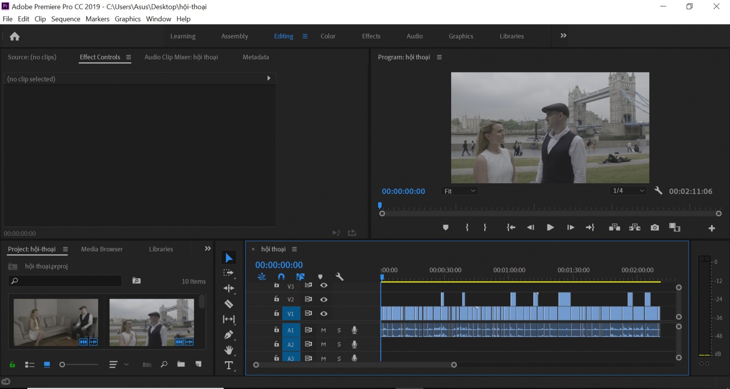730x389 pixels.
Task: Select the Type tool
Action: pyautogui.click(x=229, y=365)
